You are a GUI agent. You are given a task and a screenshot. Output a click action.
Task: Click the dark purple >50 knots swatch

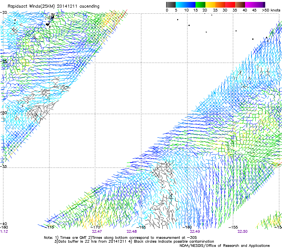pyautogui.click(x=264, y=5)
